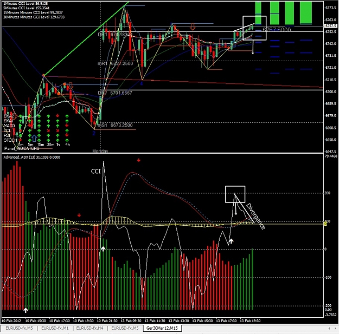Open the EURUSD-fx,M1 chart tab
The image size is (339, 334).
click(x=55, y=328)
